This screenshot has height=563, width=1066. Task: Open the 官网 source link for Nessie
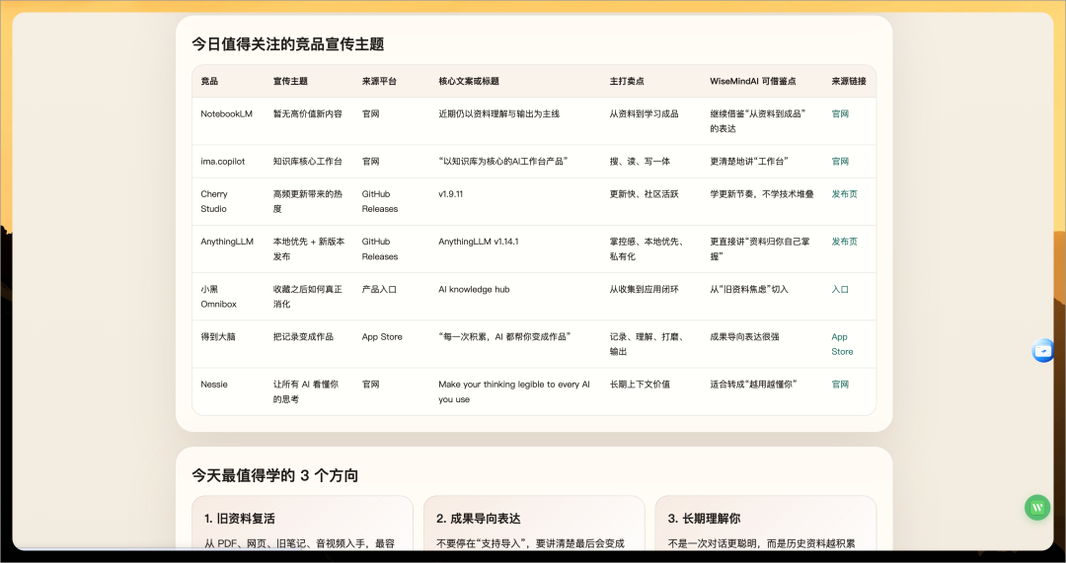click(x=840, y=385)
